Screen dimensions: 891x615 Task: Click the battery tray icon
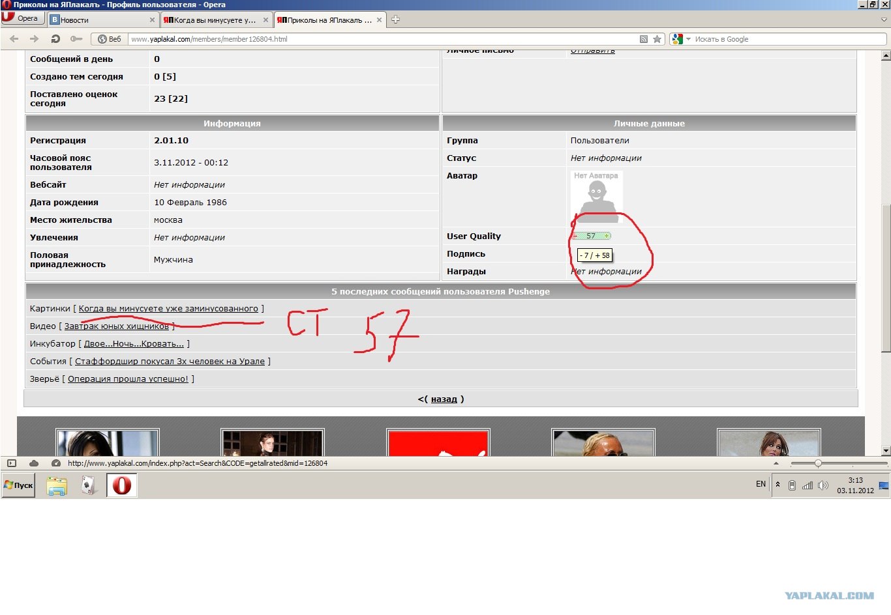[792, 485]
